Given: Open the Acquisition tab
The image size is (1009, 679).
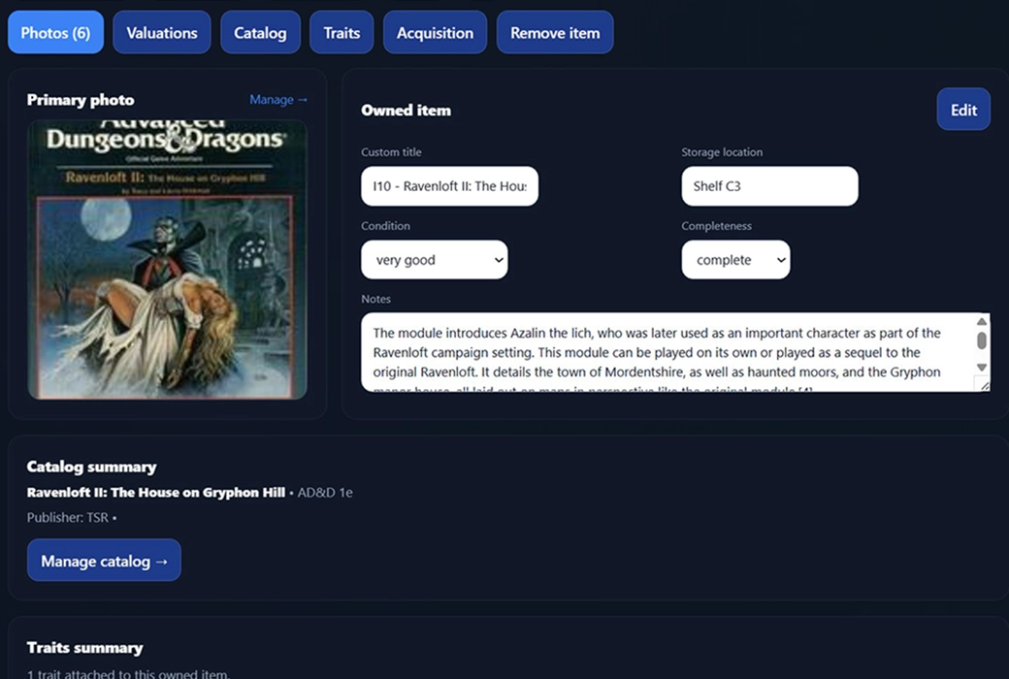Looking at the screenshot, I should coord(435,33).
